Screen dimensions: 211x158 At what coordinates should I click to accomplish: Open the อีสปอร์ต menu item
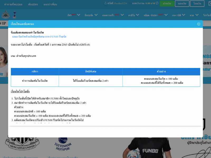tap(89, 15)
